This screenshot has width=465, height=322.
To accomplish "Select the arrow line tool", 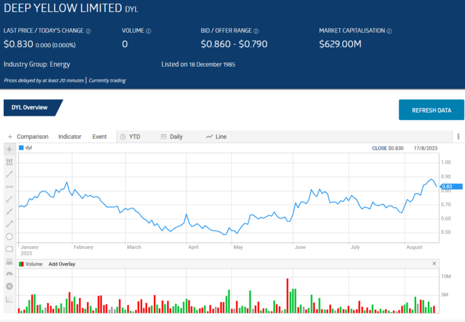I will [9, 224].
